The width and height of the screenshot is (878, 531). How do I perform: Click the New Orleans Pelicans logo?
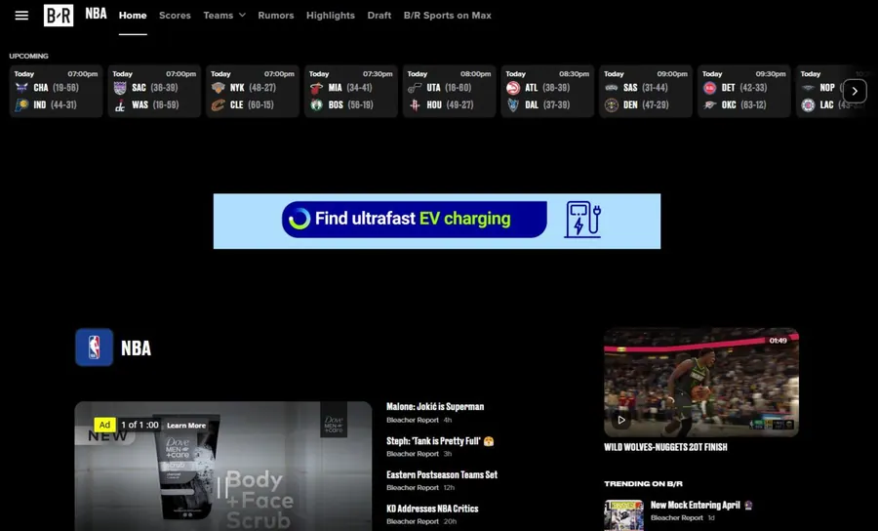pos(808,88)
